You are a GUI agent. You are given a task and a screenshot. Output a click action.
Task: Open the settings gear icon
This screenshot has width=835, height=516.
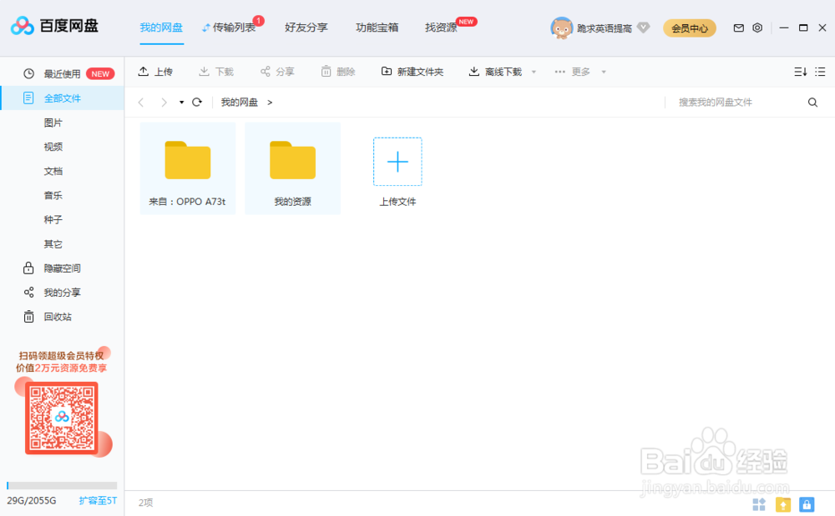pyautogui.click(x=757, y=28)
